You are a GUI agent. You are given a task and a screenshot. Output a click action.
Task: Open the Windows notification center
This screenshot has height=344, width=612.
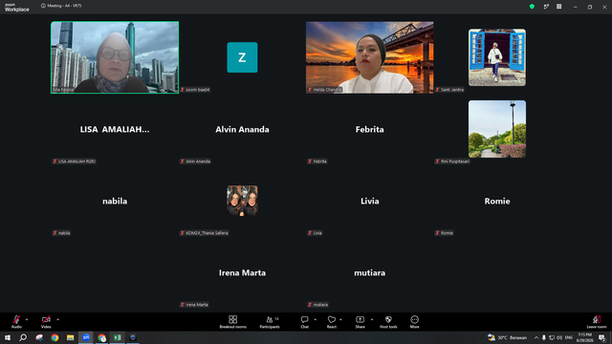[x=601, y=337]
